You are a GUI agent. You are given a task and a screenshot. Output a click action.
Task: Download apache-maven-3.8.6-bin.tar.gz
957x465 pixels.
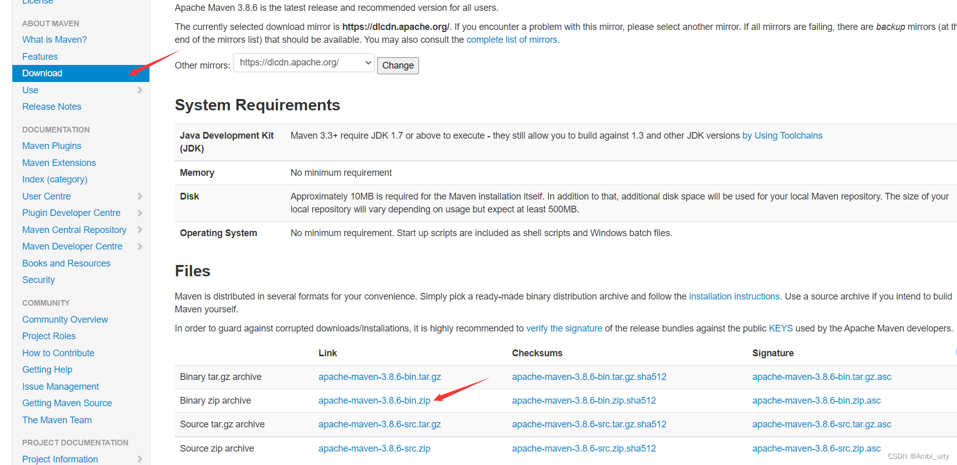(x=380, y=377)
